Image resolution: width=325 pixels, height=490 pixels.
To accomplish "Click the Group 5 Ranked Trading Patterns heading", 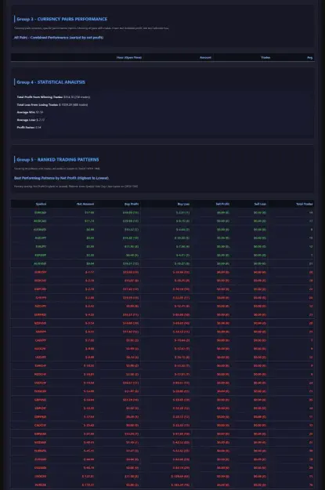I will tap(58, 160).
